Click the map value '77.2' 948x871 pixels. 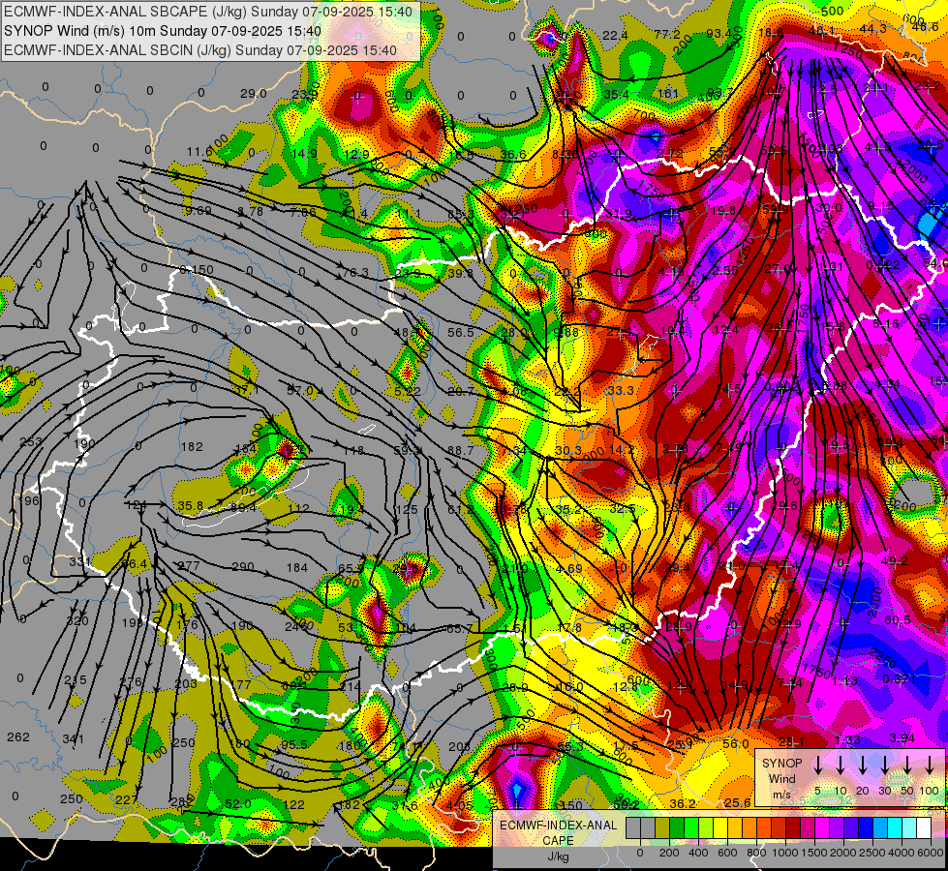(667, 34)
